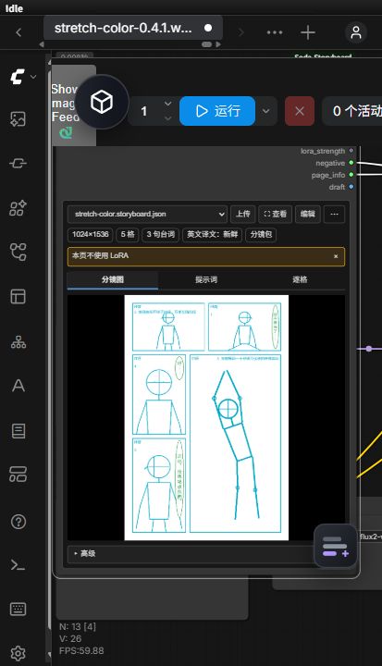Expand the menu chevron next to ComfyUI logo

coord(33,77)
